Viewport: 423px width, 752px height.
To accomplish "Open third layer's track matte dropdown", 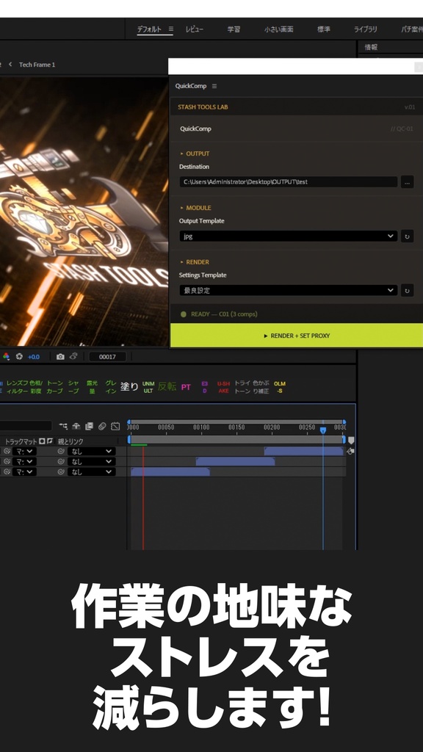I will [x=24, y=472].
